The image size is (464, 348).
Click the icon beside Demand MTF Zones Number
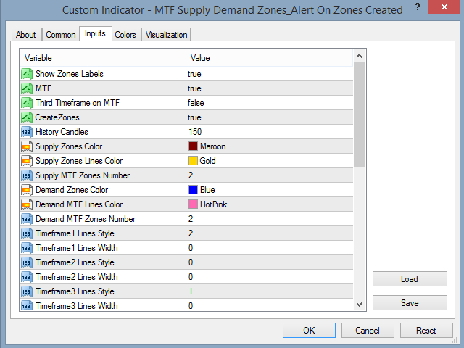[27, 219]
